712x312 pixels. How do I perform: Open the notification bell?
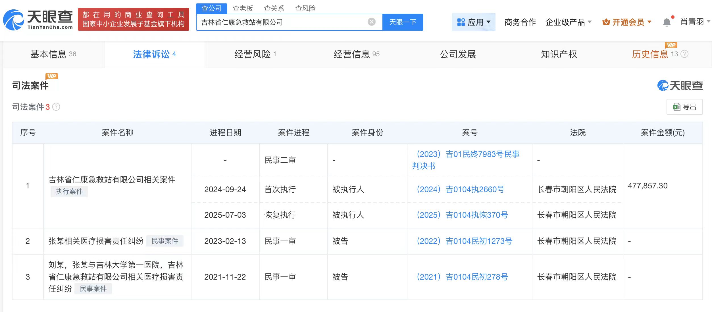[x=667, y=22]
